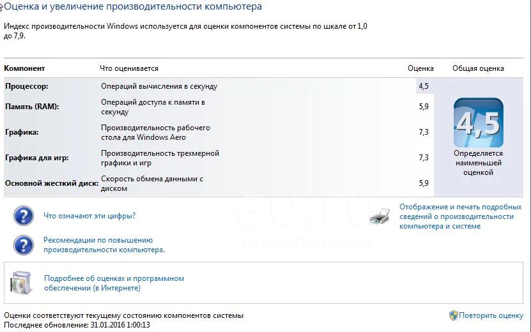Click "Повторить оценку" to rerun assessment

point(491,315)
